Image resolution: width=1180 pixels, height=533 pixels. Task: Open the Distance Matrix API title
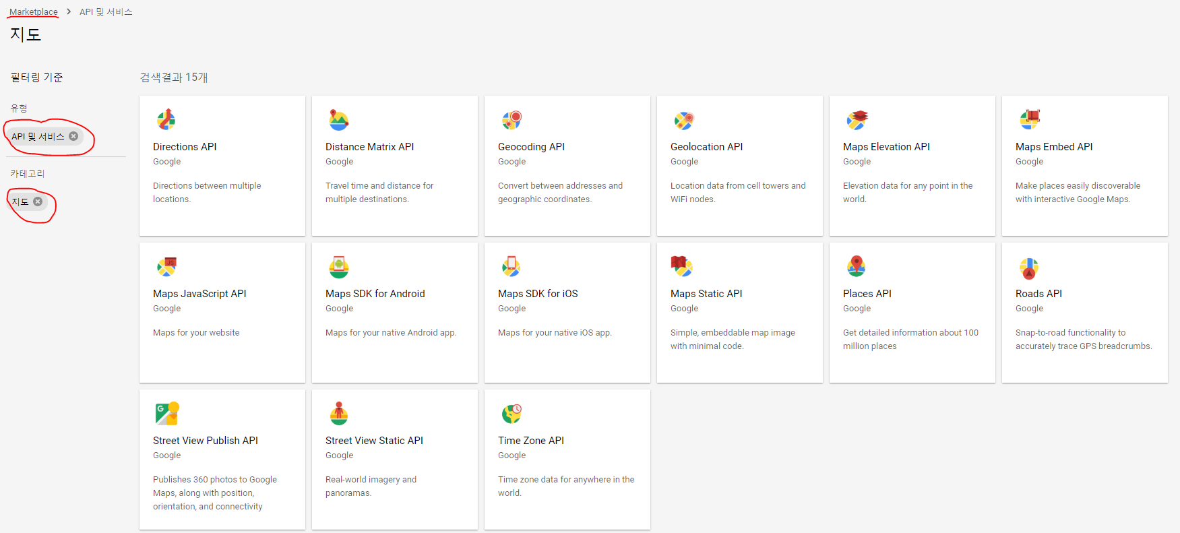[x=369, y=147]
